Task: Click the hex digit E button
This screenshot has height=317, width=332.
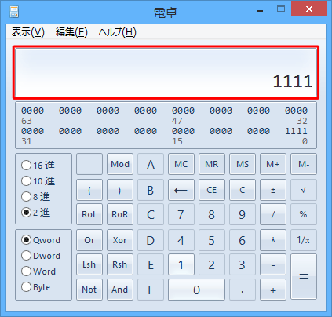Action: click(x=151, y=264)
